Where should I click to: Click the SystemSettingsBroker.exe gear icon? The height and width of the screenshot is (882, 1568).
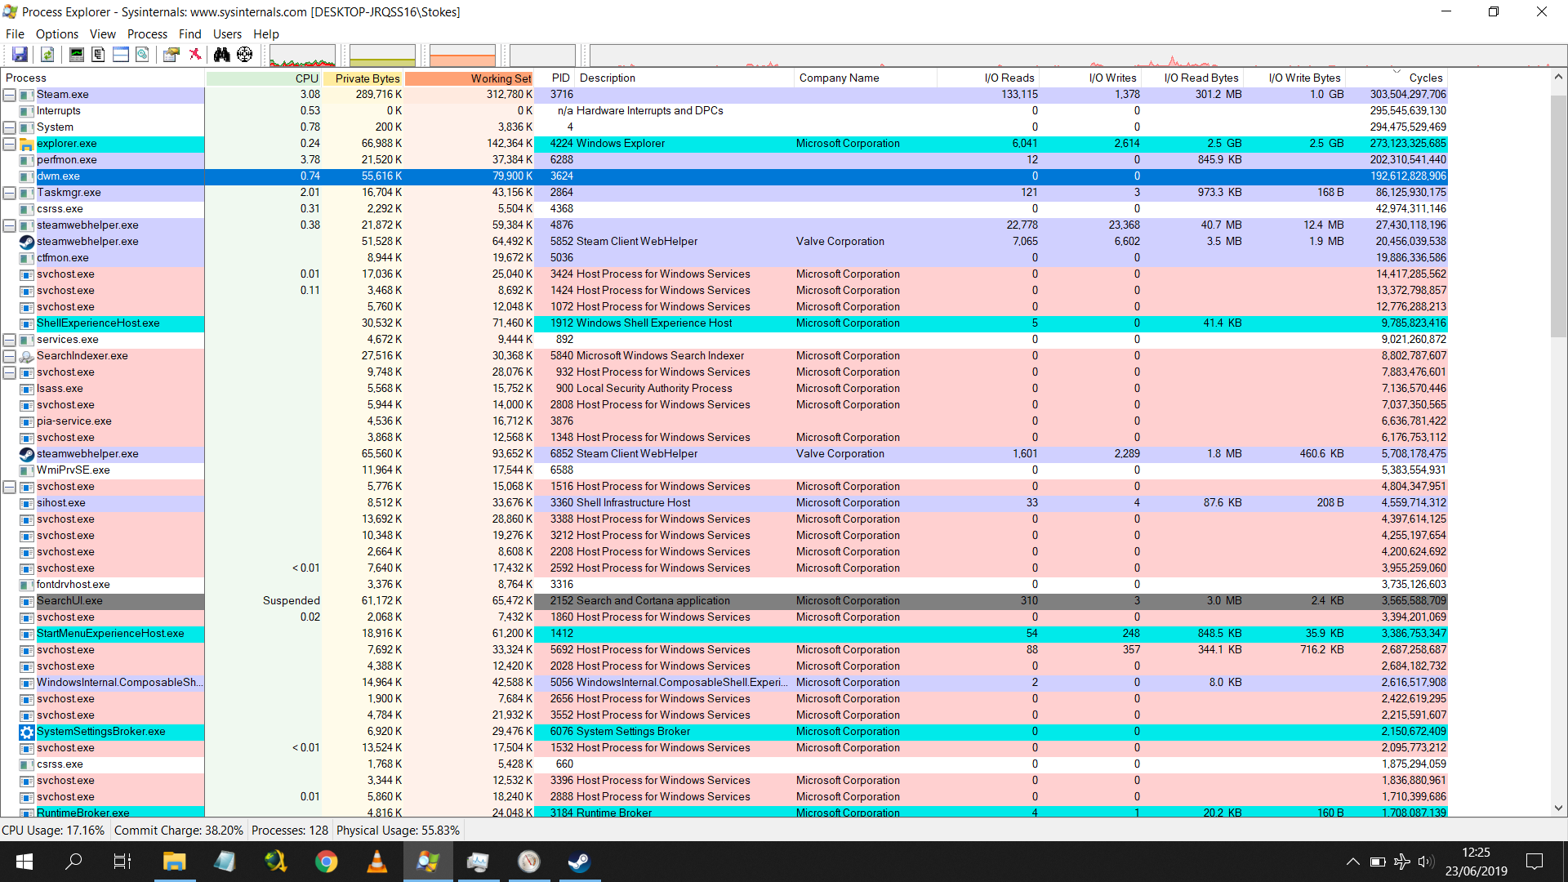[26, 732]
